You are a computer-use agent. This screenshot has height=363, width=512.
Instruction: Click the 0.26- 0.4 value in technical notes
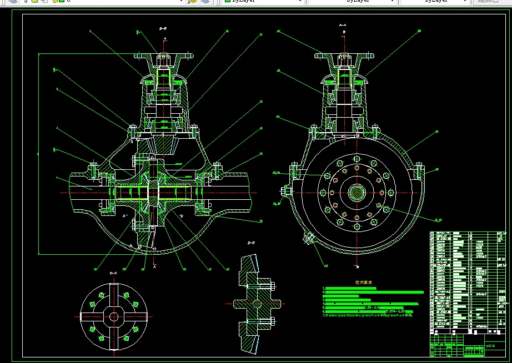pos(372,307)
